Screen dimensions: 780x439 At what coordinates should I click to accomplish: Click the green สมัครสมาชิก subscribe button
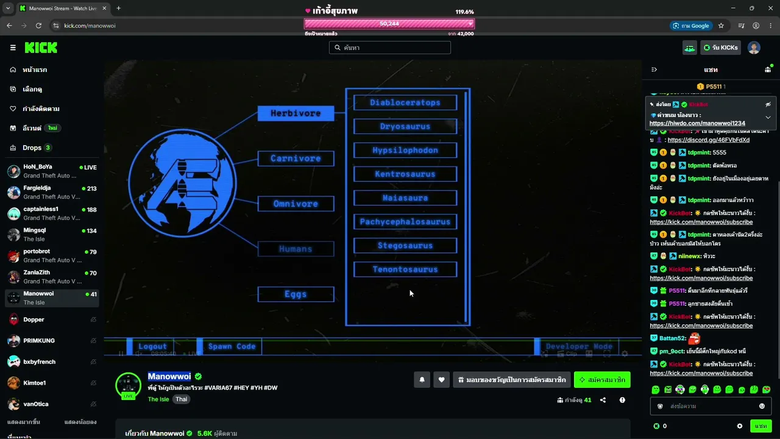pyautogui.click(x=602, y=380)
